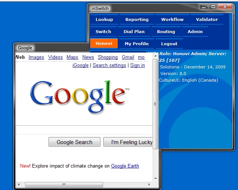Click the Google page vertical scrollbar thumb
Screen dimensions: 238x190
click(x=156, y=104)
